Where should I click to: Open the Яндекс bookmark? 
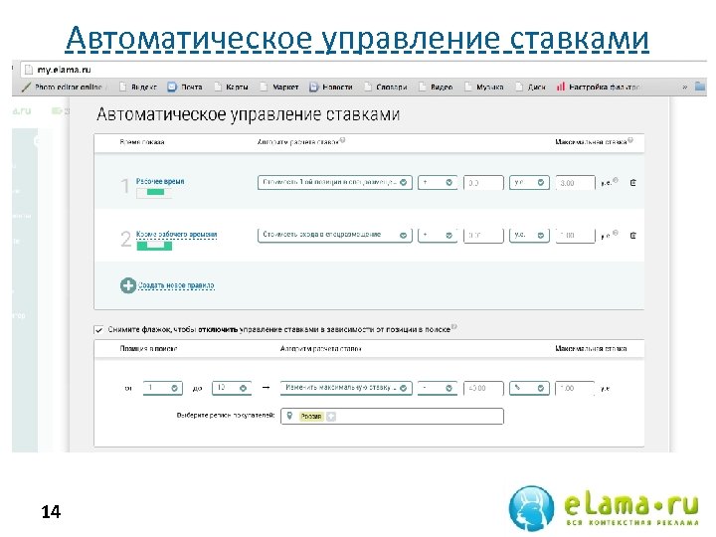(138, 87)
